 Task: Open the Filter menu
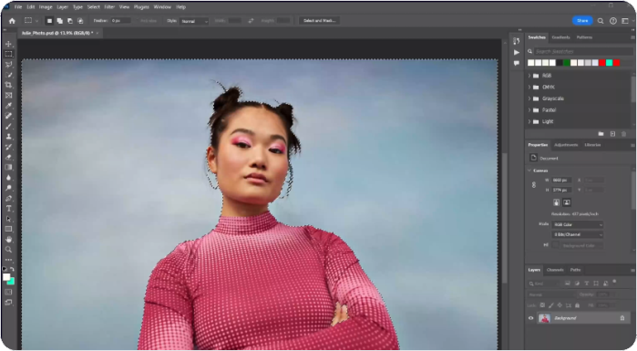(x=109, y=7)
